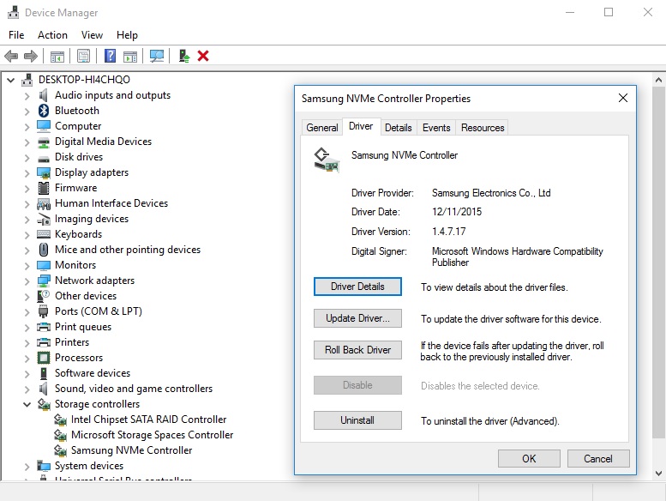Expand the Display adapters node
This screenshot has height=501, width=666.
[x=27, y=173]
